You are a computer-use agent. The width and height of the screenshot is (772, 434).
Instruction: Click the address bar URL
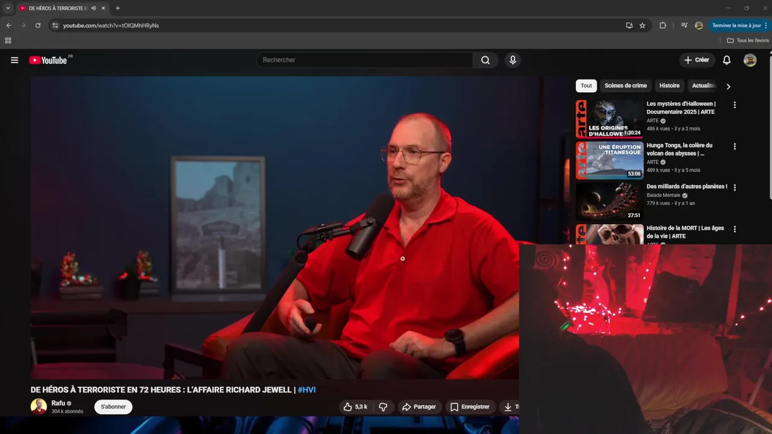[111, 25]
